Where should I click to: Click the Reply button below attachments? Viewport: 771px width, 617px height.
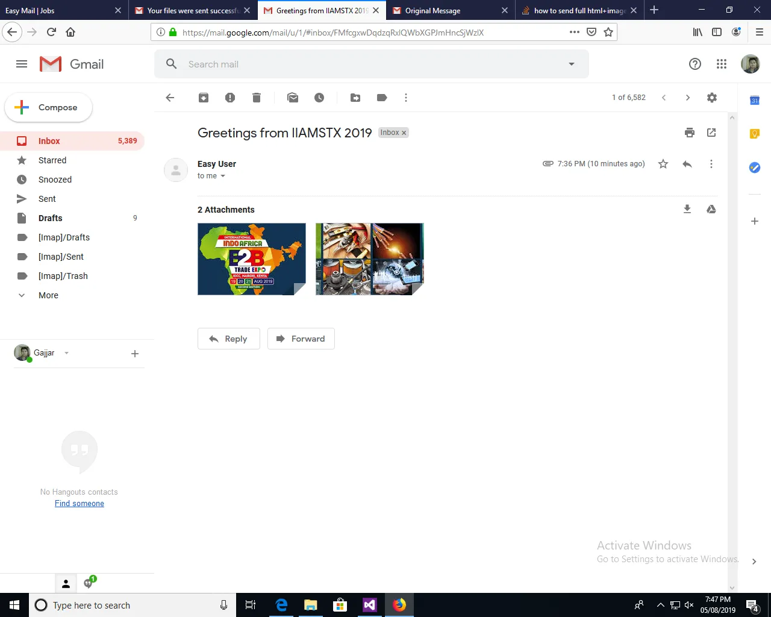(228, 339)
